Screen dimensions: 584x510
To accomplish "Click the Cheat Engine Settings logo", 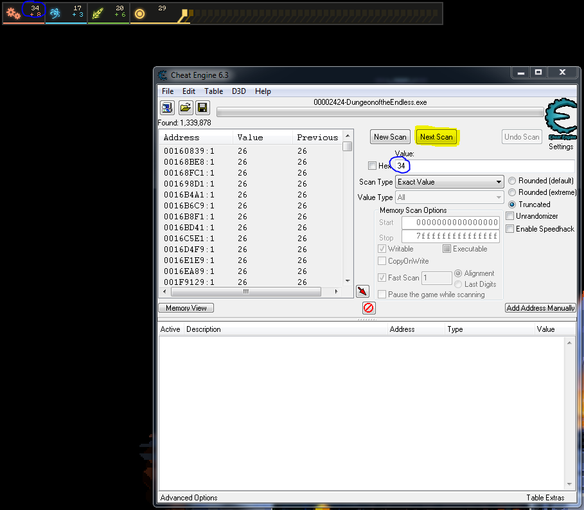I will click(561, 119).
